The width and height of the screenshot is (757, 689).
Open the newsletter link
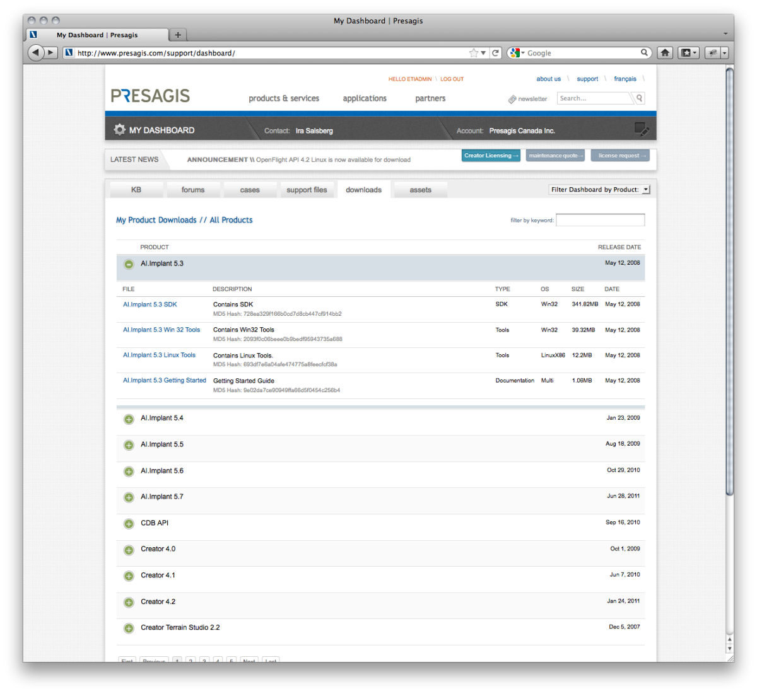(528, 99)
